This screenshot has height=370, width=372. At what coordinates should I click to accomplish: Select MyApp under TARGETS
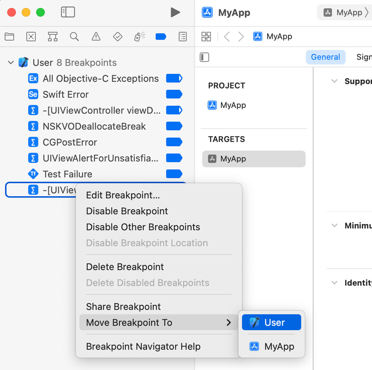pos(254,159)
